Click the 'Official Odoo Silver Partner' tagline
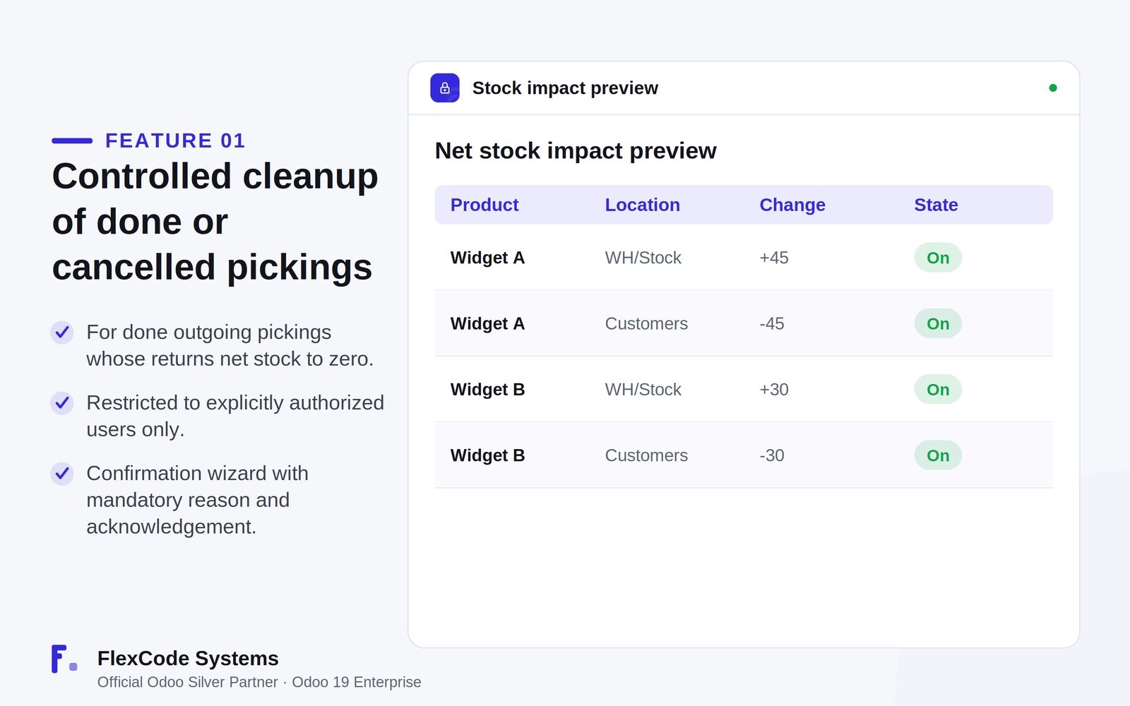Screen dimensions: 1130x706 pos(188,682)
